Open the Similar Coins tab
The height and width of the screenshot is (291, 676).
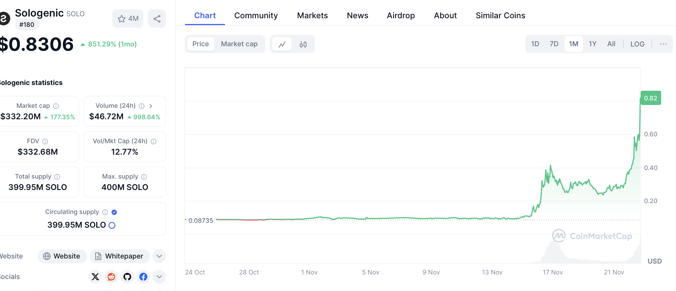click(x=500, y=15)
